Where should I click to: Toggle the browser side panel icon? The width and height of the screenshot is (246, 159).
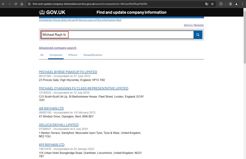230,4
